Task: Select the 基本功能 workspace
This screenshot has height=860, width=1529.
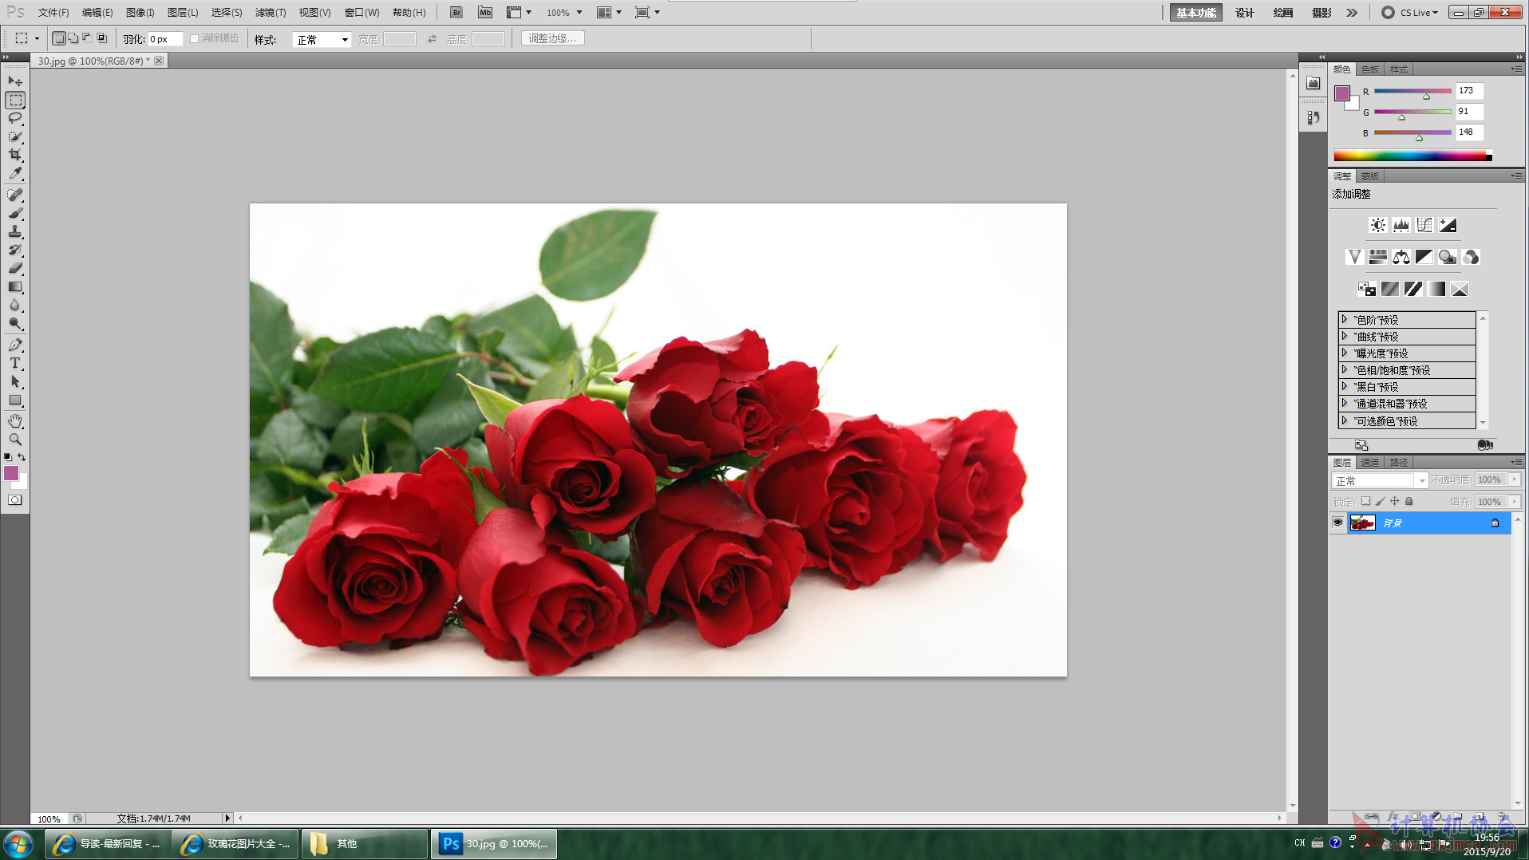Action: pyautogui.click(x=1195, y=13)
